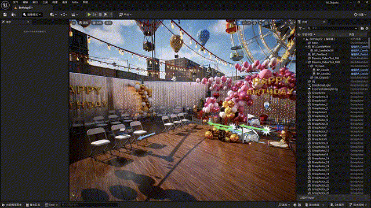The height and width of the screenshot is (208, 371).
Task: Click the green Play button in toolbar
Action: [89, 14]
